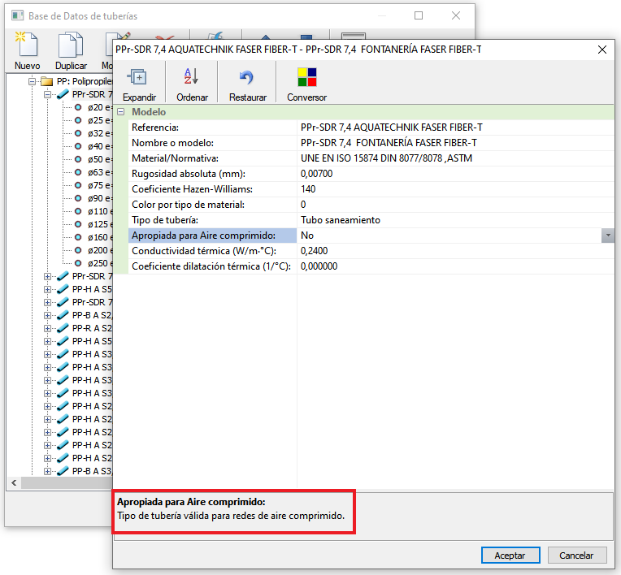Click the Color por tipo de material value

[x=455, y=205]
